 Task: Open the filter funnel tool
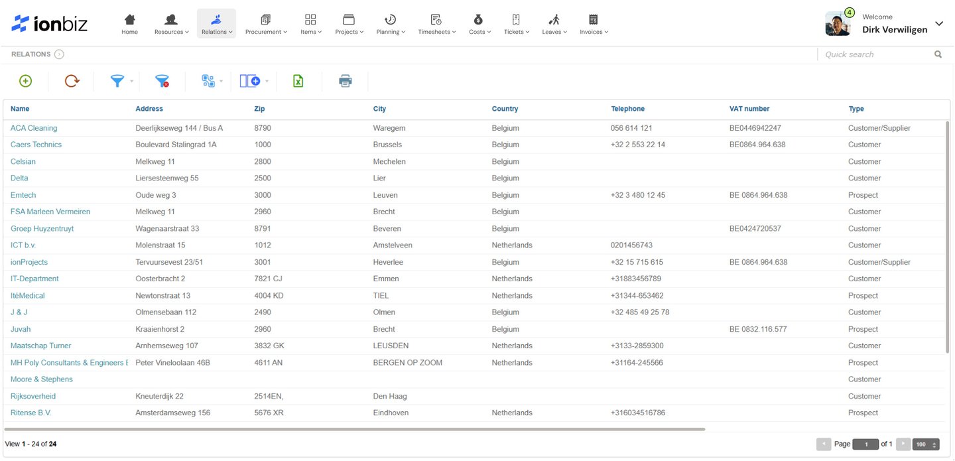tap(117, 81)
